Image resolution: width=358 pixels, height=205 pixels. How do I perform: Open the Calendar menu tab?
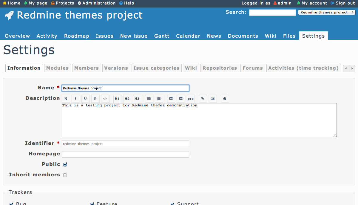(188, 36)
